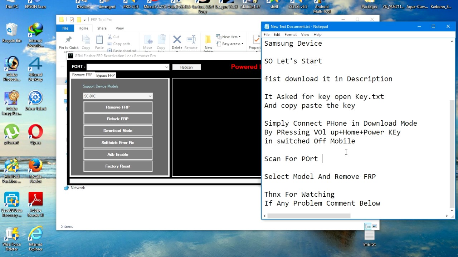Open Notepad File menu
Screen dimensions: 458x257
(267, 35)
